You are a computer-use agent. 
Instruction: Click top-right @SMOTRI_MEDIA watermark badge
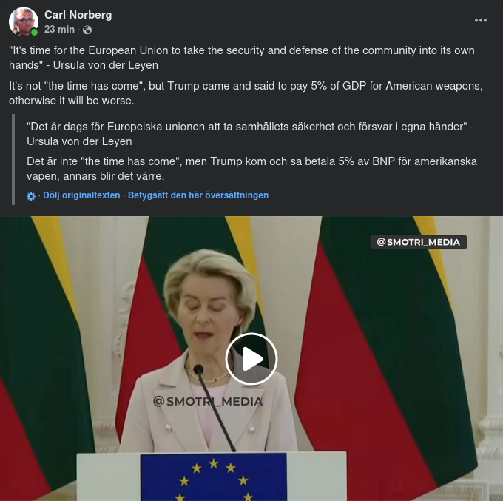[419, 242]
